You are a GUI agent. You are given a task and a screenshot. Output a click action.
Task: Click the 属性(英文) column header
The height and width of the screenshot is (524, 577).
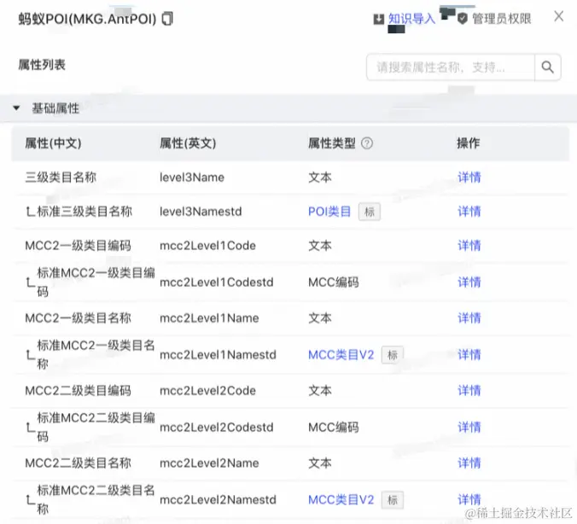pyautogui.click(x=188, y=143)
